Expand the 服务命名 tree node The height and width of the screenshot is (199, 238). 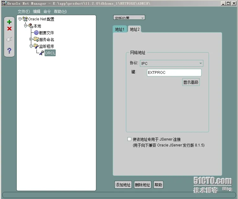click(x=31, y=39)
